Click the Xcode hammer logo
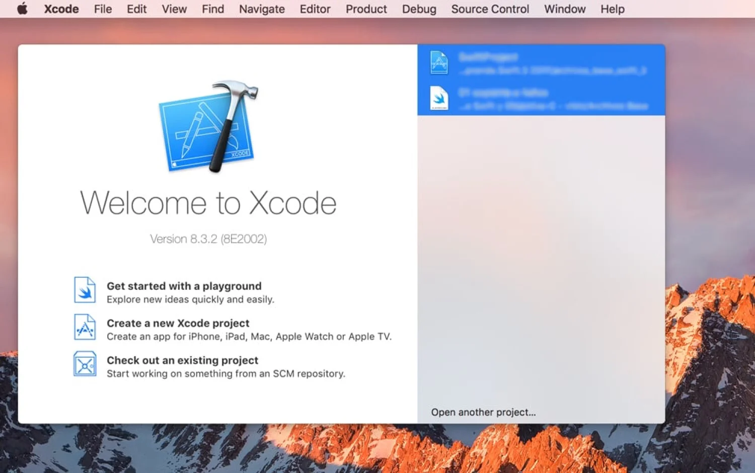Screen dimensions: 755x473 [x=208, y=127]
